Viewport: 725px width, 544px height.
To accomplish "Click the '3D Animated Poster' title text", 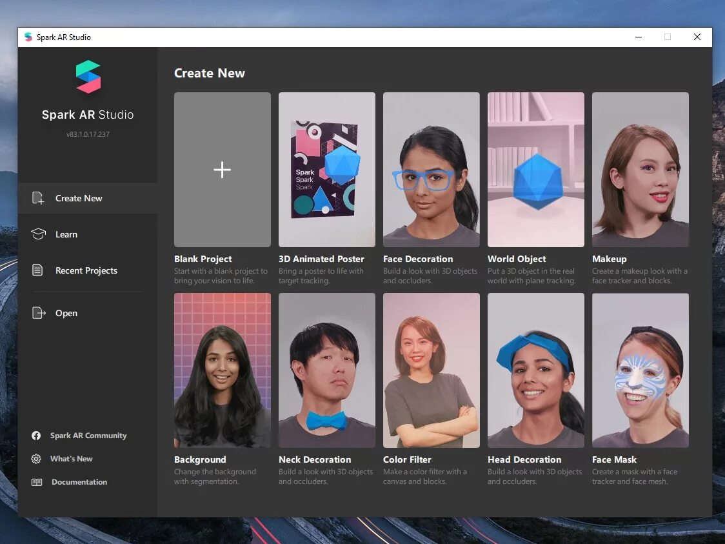I will click(321, 259).
